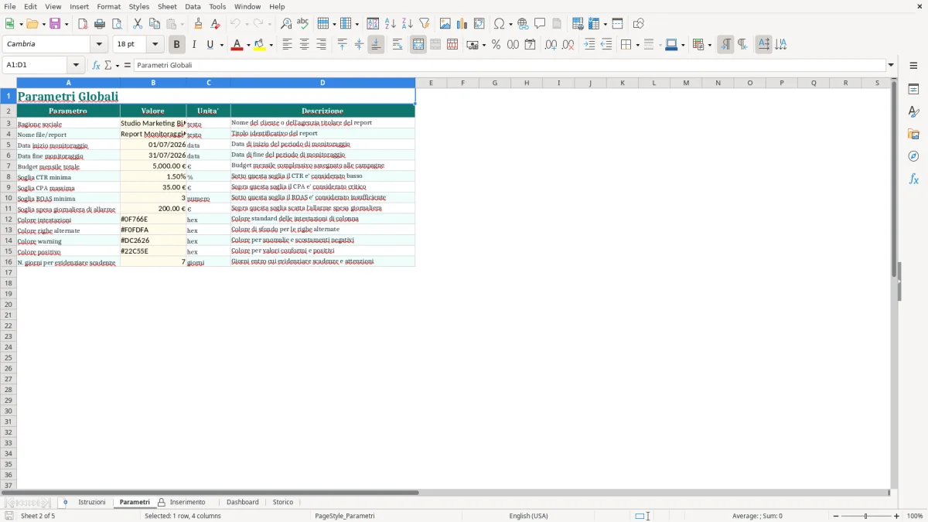Open the font size dropdown
The height and width of the screenshot is (522, 928).
coord(155,45)
